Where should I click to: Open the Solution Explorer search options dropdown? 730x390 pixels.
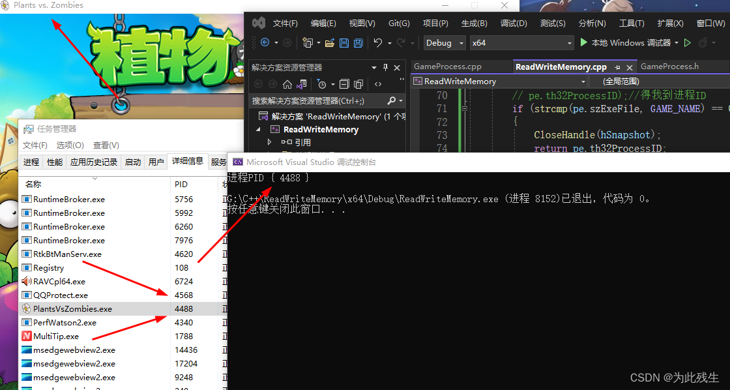(x=401, y=100)
